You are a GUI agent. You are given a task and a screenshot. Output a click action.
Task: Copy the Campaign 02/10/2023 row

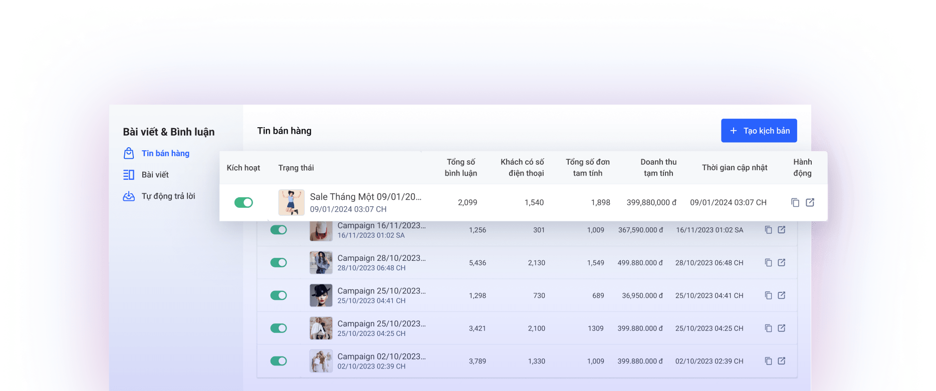tap(768, 361)
